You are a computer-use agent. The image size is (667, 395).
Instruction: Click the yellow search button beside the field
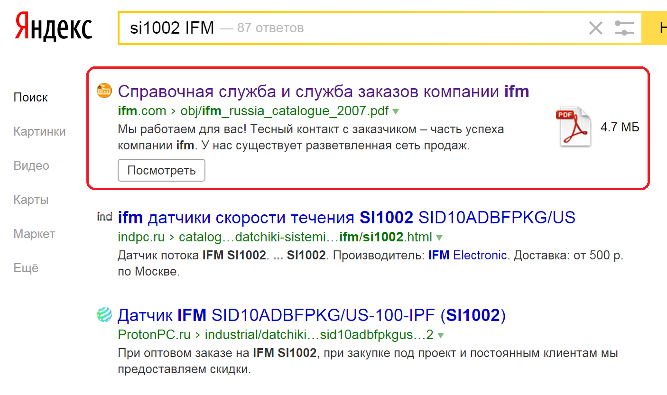pyautogui.click(x=654, y=28)
